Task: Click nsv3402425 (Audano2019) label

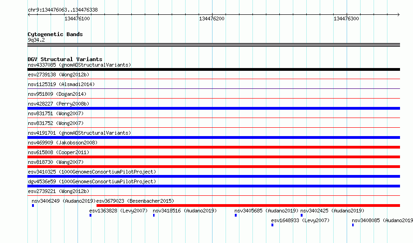Action: [332, 211]
